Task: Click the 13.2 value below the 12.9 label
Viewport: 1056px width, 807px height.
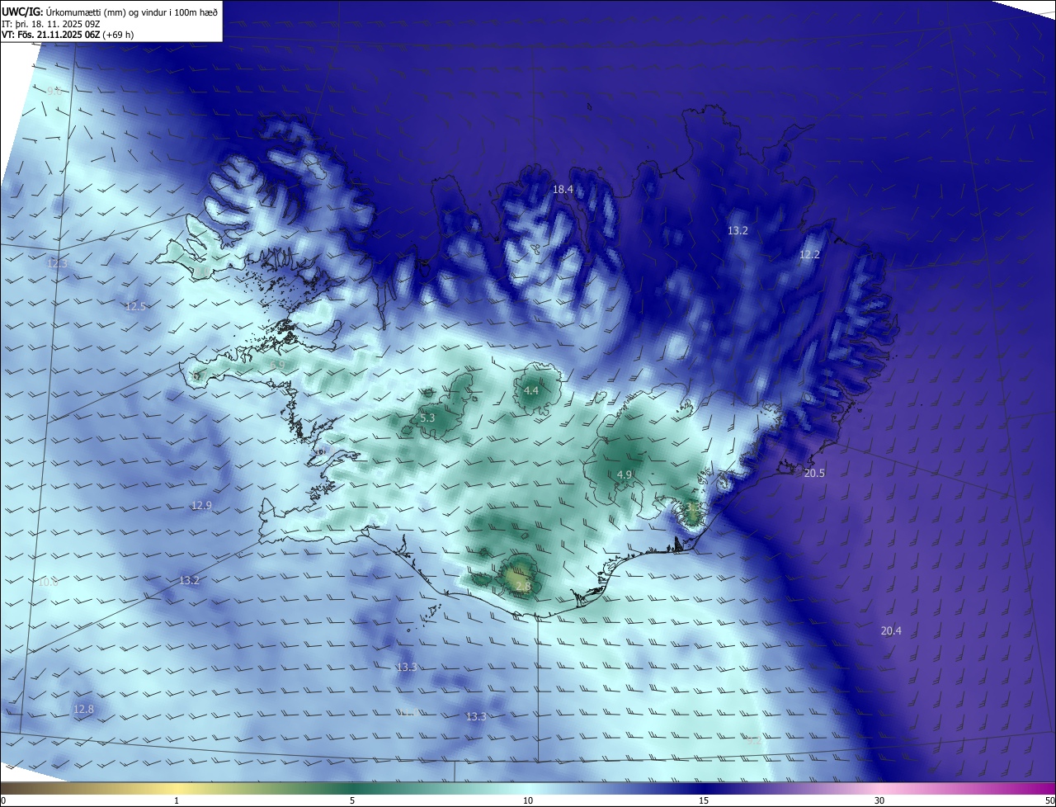Action: point(189,581)
